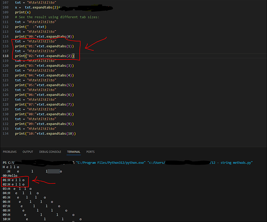Click the txt assignment on line 111
The image size is (267, 222).
pos(36,22)
